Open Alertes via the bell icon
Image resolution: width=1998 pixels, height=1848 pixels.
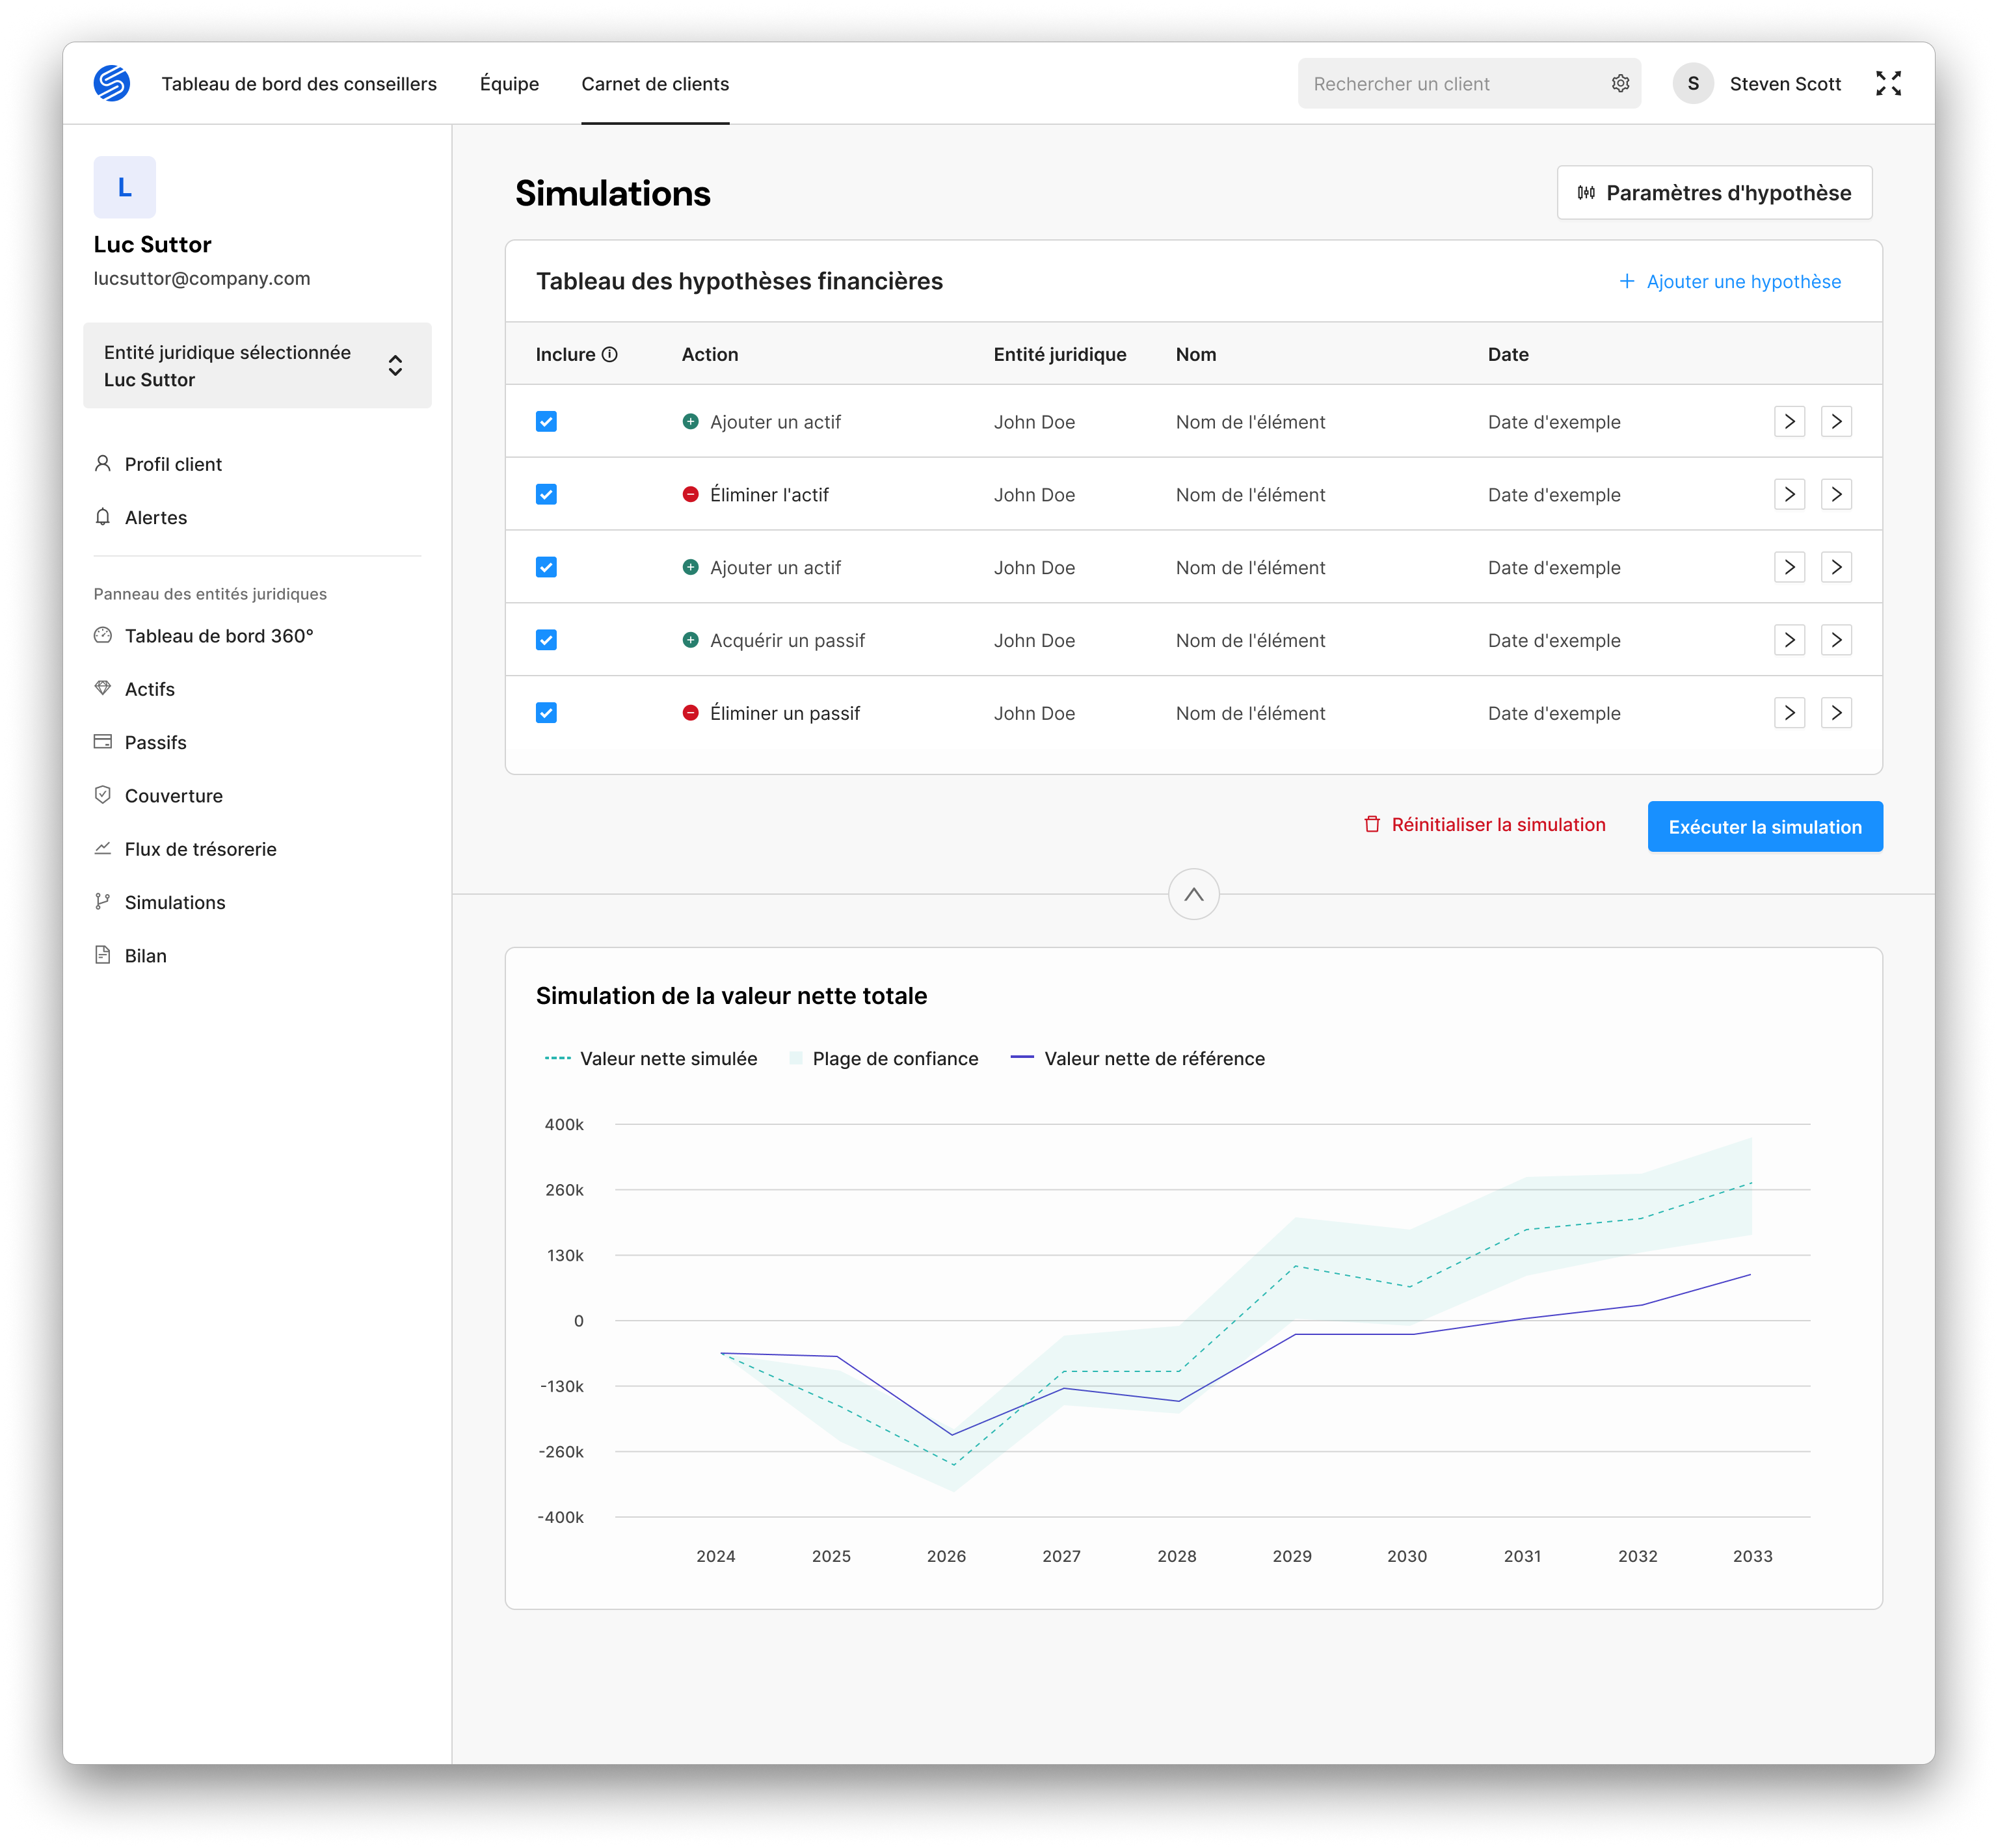coord(102,517)
